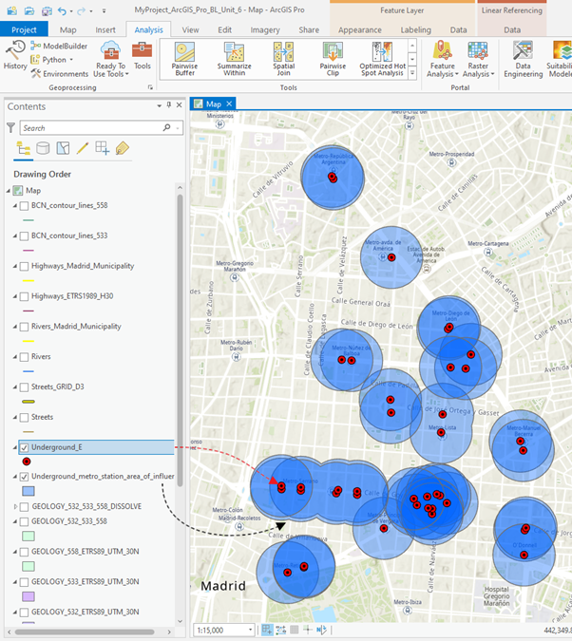This screenshot has width=572, height=641.
Task: Open Raster Analysis portal tools
Action: click(x=478, y=59)
